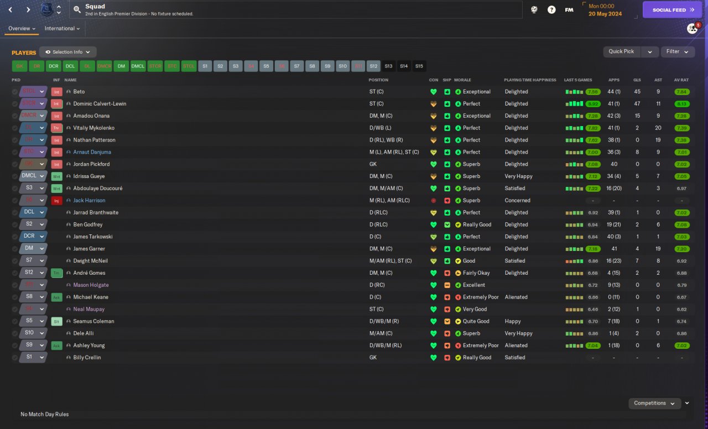Viewport: 708px width, 429px height.
Task: Click Seamus Coleman's Slt status badge
Action: pyautogui.click(x=56, y=321)
